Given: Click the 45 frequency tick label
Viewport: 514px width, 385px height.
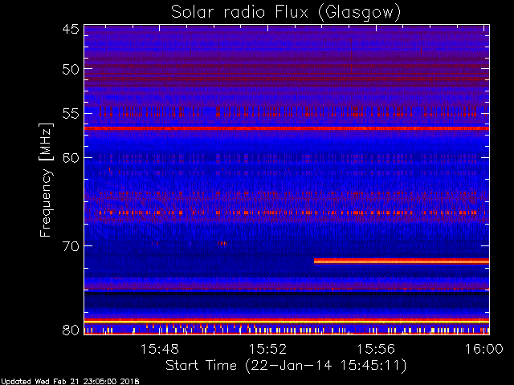Looking at the screenshot, I should click(x=71, y=29).
